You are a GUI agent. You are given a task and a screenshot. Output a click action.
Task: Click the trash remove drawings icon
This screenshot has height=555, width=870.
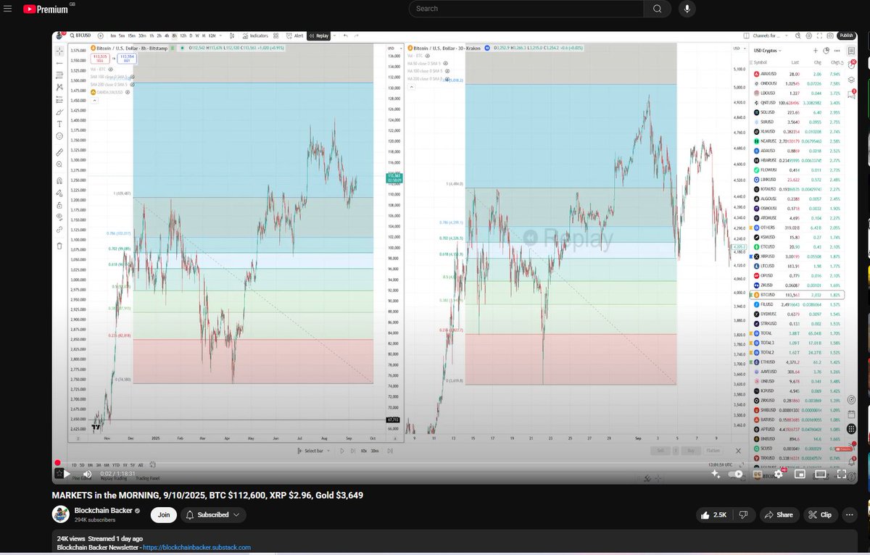pyautogui.click(x=59, y=246)
